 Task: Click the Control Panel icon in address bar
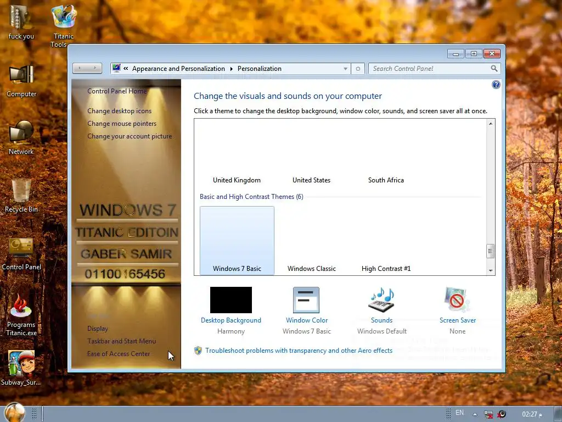pos(116,68)
